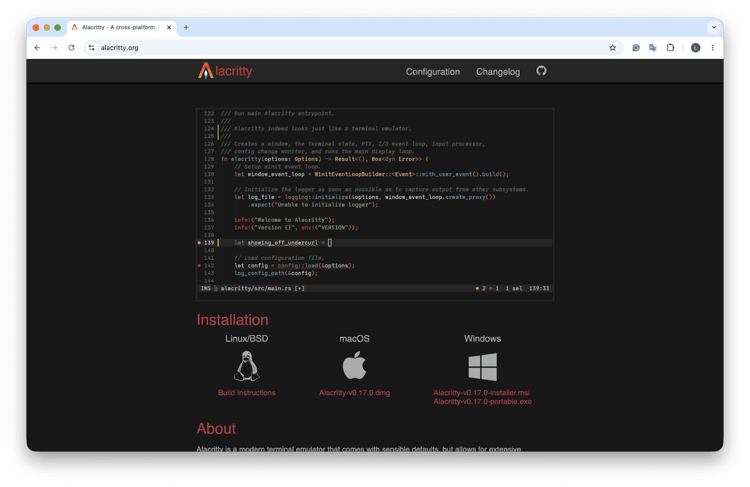Go back with the browser back arrow

tap(37, 48)
